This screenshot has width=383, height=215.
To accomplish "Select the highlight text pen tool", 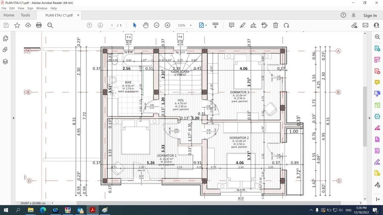I will click(x=243, y=25).
